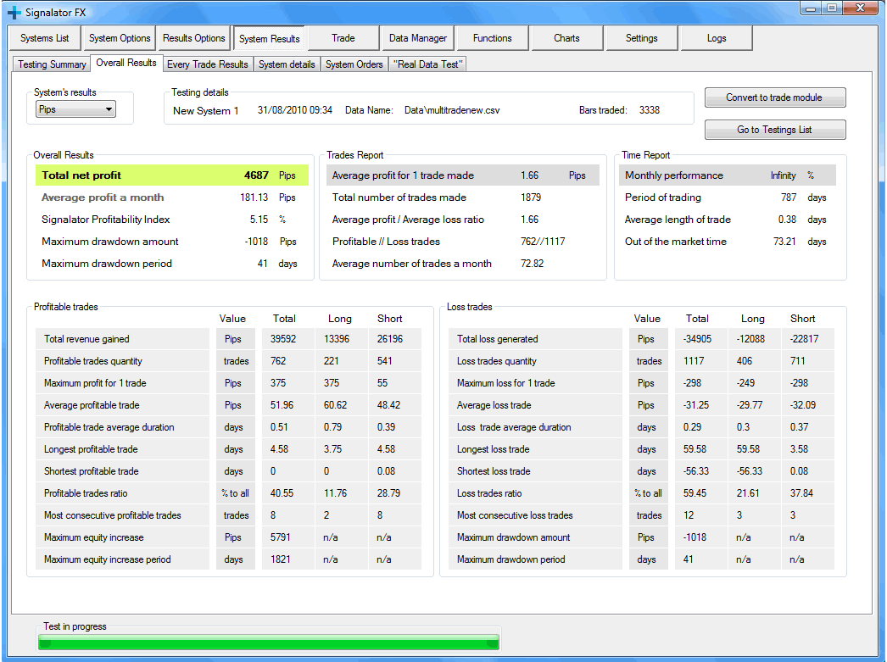Image resolution: width=887 pixels, height=662 pixels.
Task: Click the New System 1 name
Action: point(206,111)
